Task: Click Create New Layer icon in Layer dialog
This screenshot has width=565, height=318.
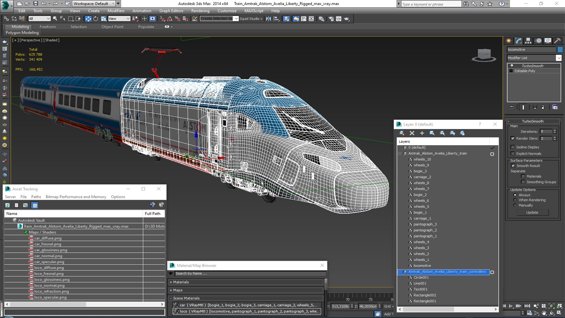Action: coord(402,133)
